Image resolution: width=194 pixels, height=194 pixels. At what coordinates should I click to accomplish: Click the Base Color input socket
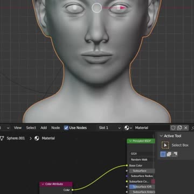[127, 165]
